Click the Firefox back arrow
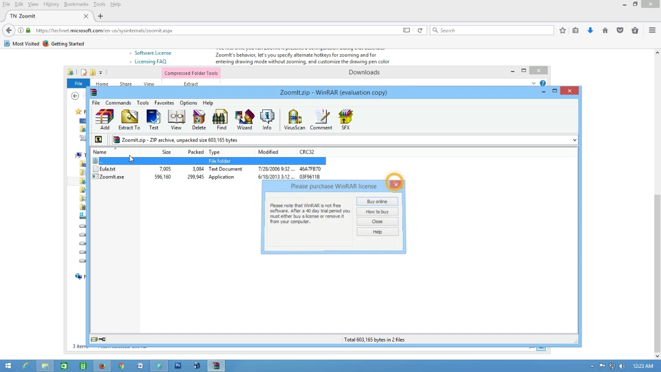The height and width of the screenshot is (372, 661). point(9,30)
